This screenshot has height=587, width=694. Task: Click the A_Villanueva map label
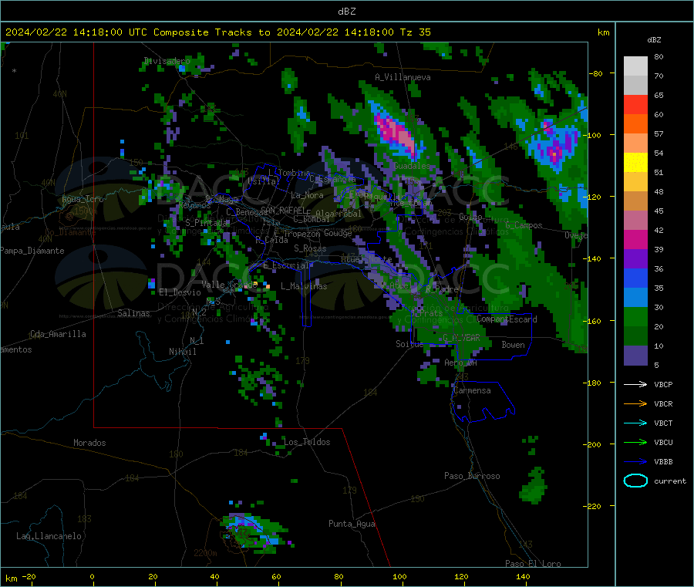(403, 77)
